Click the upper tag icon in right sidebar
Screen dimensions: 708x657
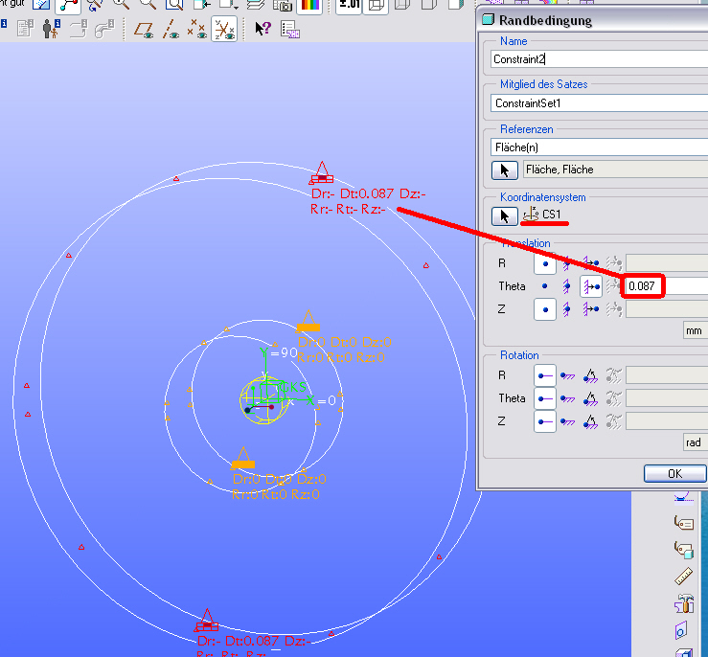tap(684, 523)
